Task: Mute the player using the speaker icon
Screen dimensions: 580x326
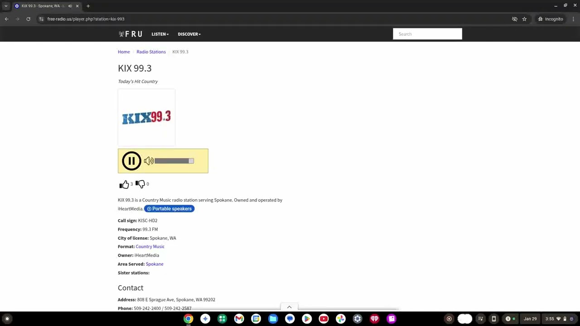Action: tap(149, 161)
